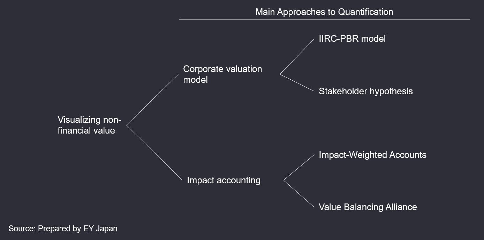Screen dimensions: 484x240
Task: Click the connector line leading to 'IIRC-PBR model'
Action: point(297,56)
